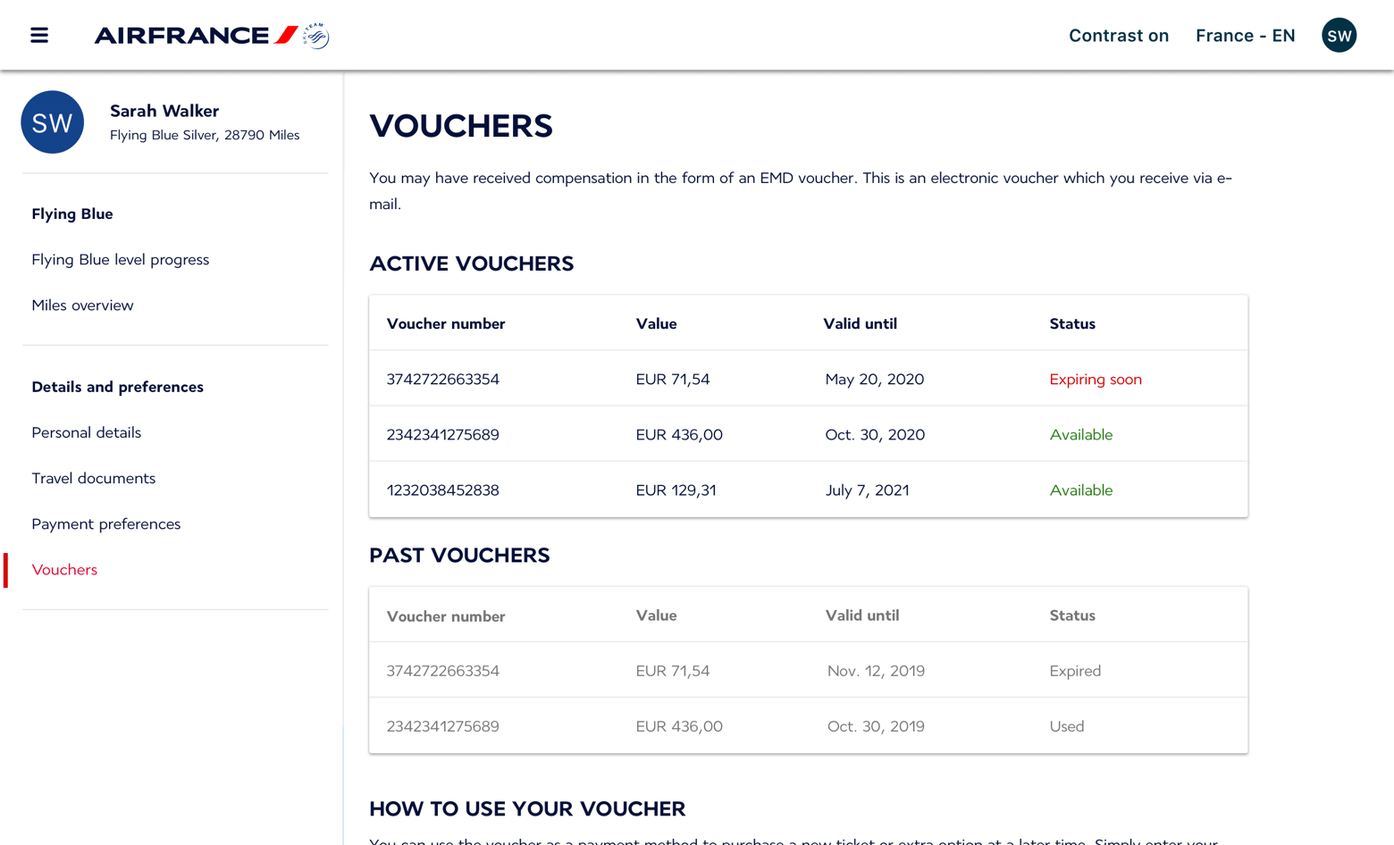Viewport: 1394px width, 845px height.
Task: Go to Miles overview
Action: (82, 305)
